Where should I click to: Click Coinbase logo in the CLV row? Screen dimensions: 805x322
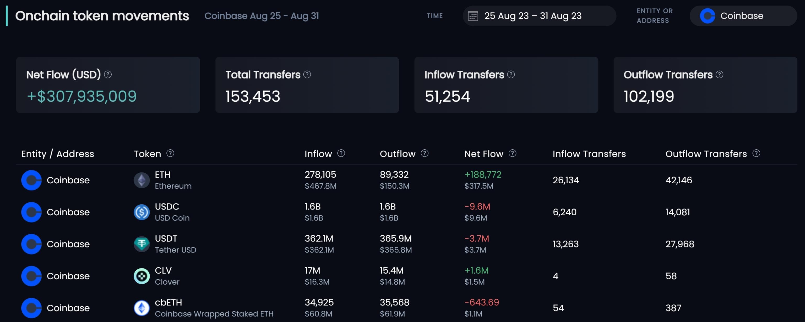(x=31, y=276)
